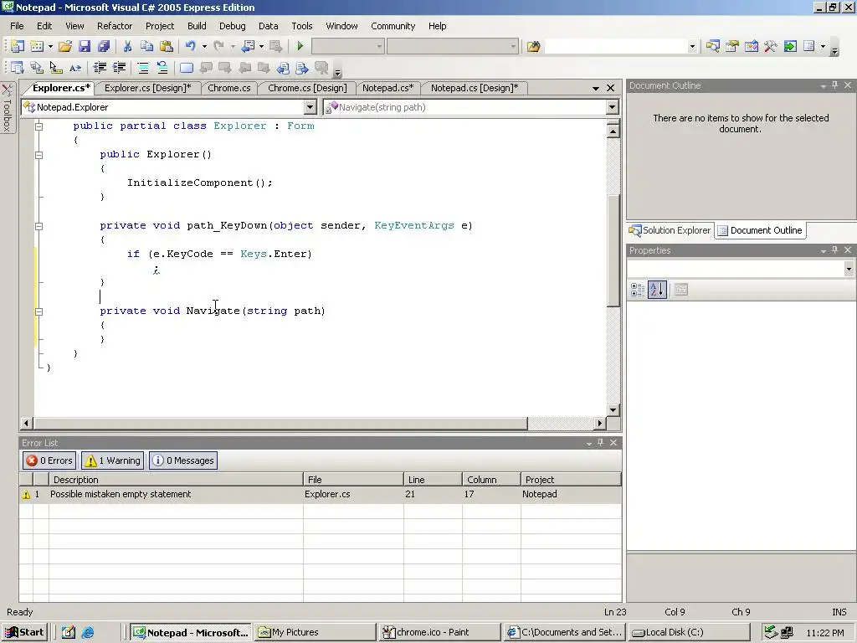Switch to Explorer.cs [Design]* tab
The image size is (857, 643).
[147, 88]
